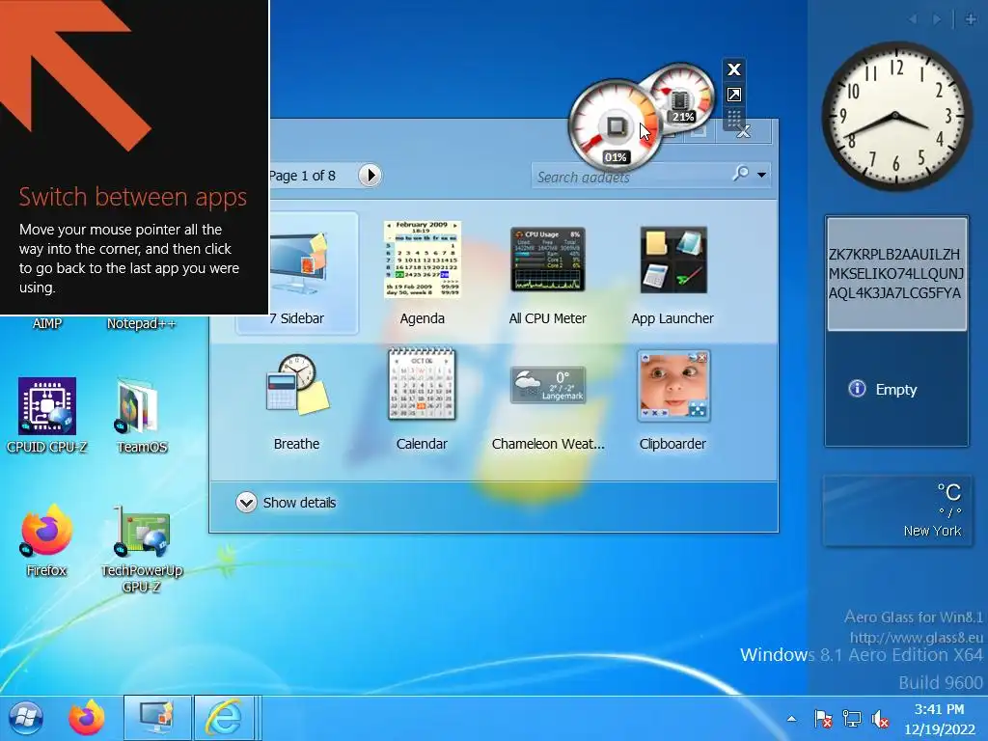Open the taskbar clock showing 3:41 PM
Viewport: 988px width, 741px height.
940,719
